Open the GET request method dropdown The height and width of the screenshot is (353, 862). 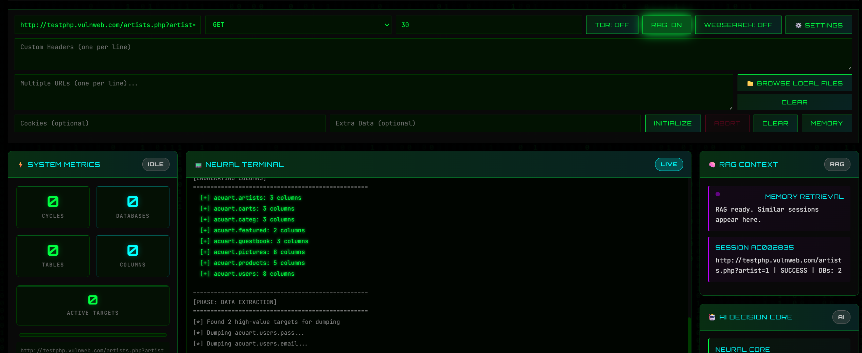298,25
